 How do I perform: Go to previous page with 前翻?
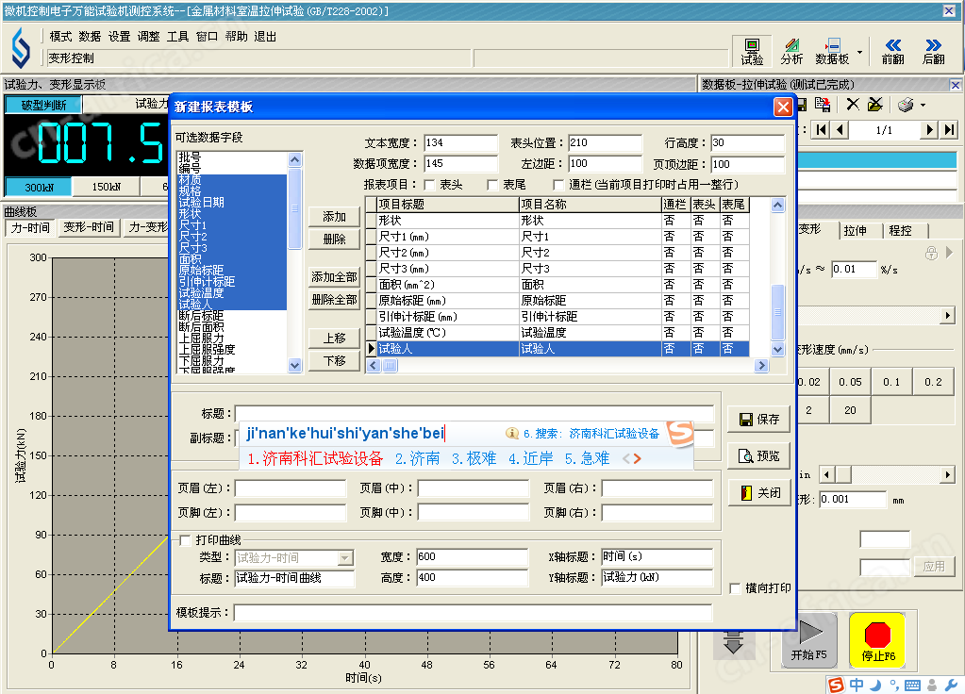pos(892,51)
